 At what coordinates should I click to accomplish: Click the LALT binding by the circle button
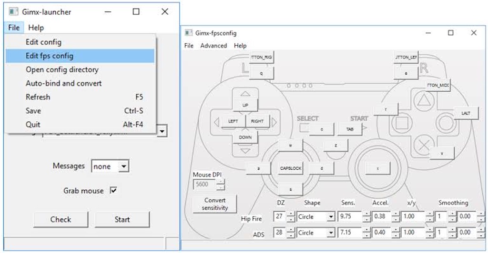466,113
